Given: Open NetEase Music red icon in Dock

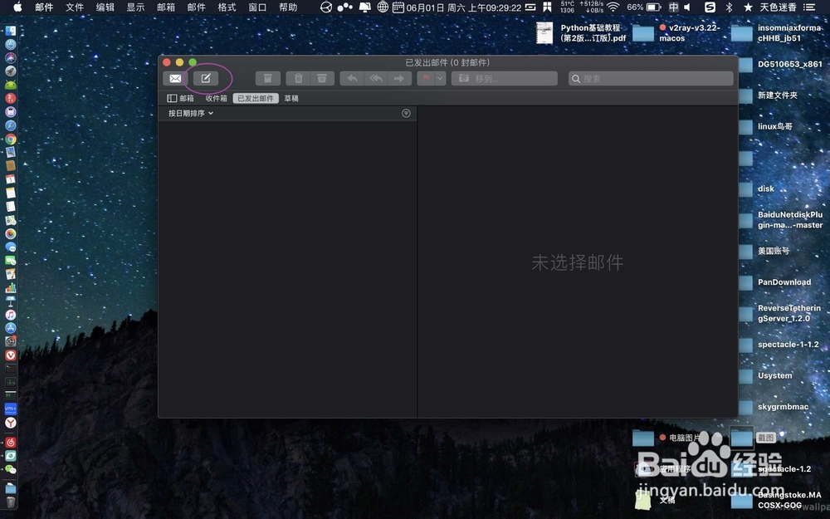Looking at the screenshot, I should [11, 443].
